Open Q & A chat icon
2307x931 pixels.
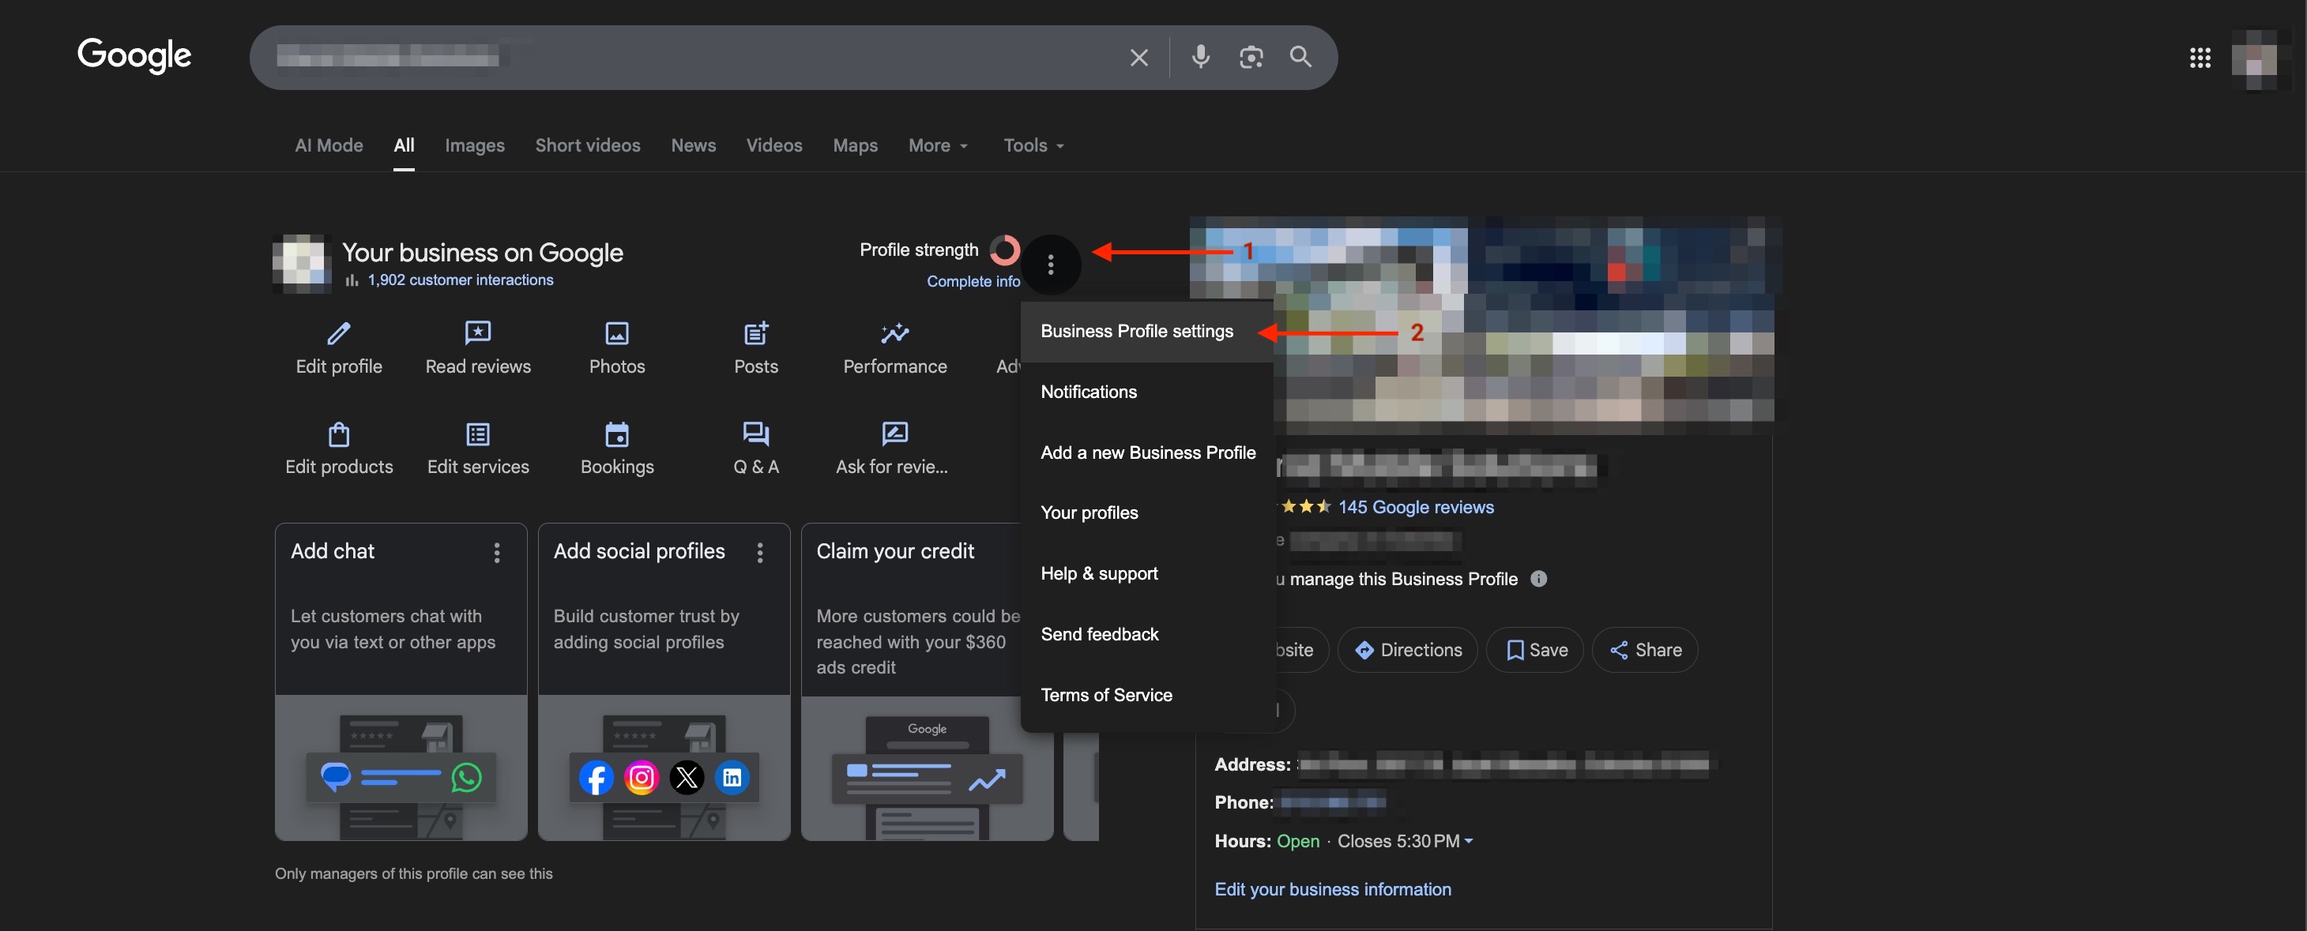click(756, 434)
